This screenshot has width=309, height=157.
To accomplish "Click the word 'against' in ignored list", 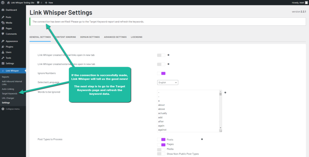I will click(162, 130).
